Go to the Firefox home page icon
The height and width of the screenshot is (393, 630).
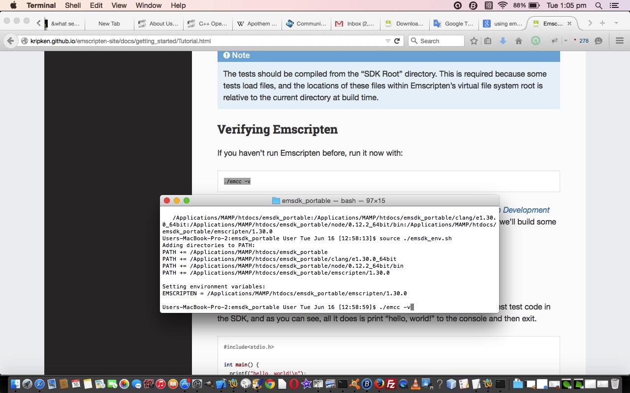pos(518,41)
